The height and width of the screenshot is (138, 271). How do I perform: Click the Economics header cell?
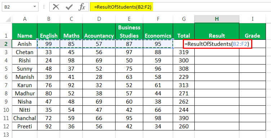pyautogui.click(x=158, y=31)
